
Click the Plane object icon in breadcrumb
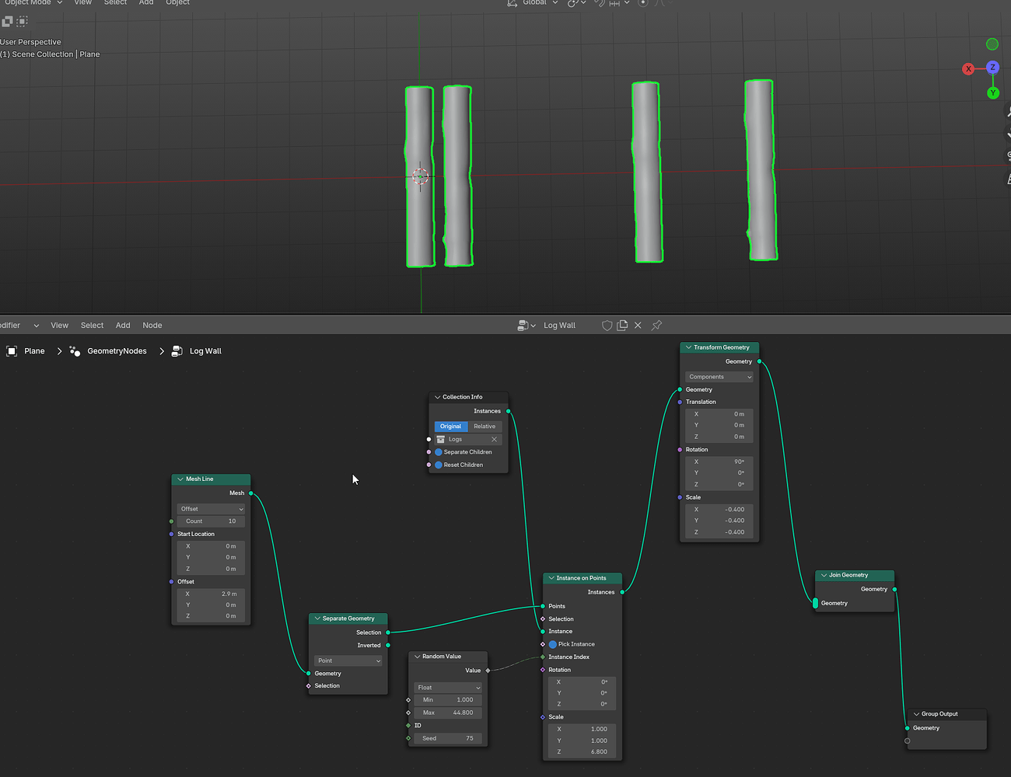pos(12,351)
